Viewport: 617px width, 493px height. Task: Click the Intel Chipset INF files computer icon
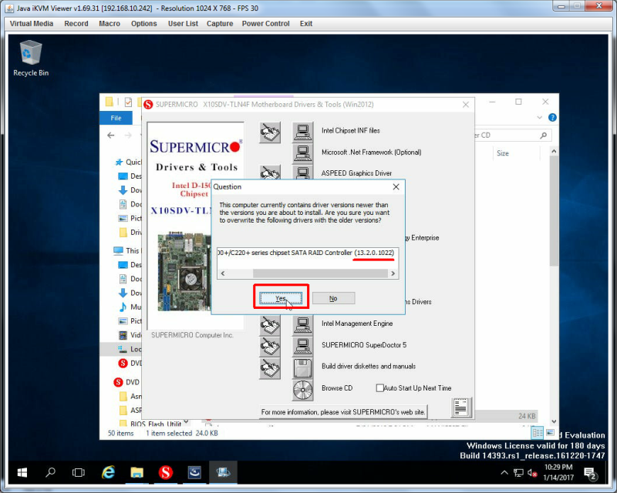tap(302, 132)
